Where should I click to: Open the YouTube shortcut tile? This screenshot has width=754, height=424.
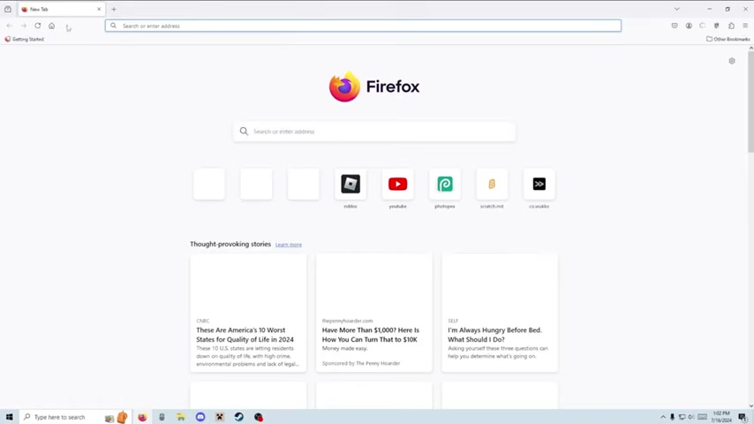[397, 185]
